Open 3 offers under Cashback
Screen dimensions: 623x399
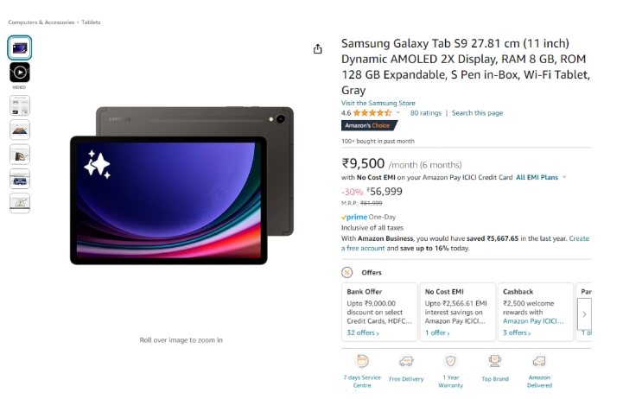point(517,332)
